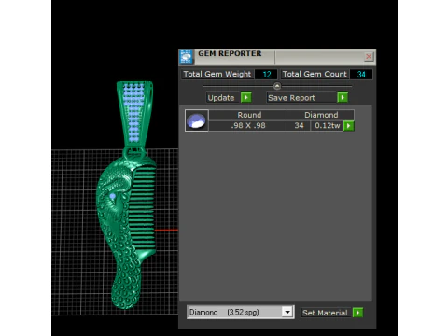Click the Total Gem Weight label

[217, 74]
